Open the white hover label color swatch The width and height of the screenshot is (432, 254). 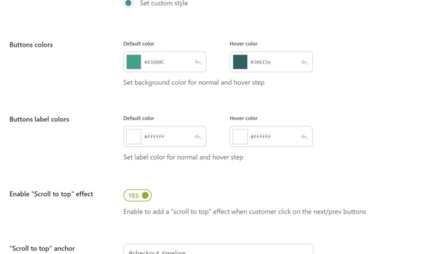click(x=240, y=137)
